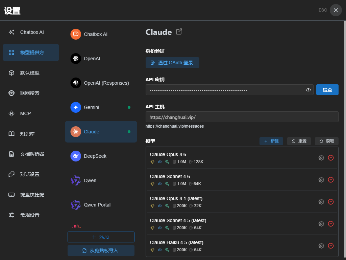Screen dimensions: 346x260
Task: Select Chatbox AI provider in the list
Action: (x=101, y=34)
